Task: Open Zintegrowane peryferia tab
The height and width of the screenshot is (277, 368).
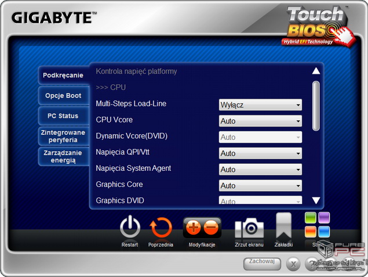Action: pos(63,136)
